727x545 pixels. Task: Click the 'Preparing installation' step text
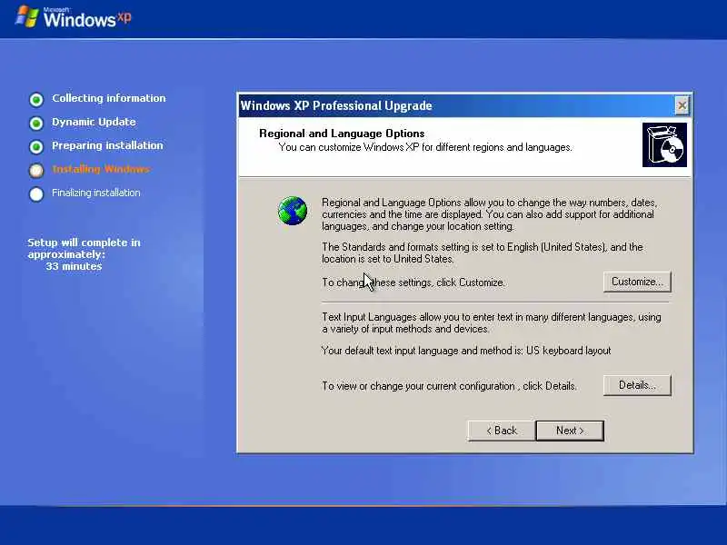click(107, 145)
